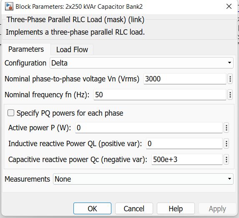Open options menu for Capacitive reactive power Qc
The width and height of the screenshot is (239, 218).
click(x=226, y=160)
